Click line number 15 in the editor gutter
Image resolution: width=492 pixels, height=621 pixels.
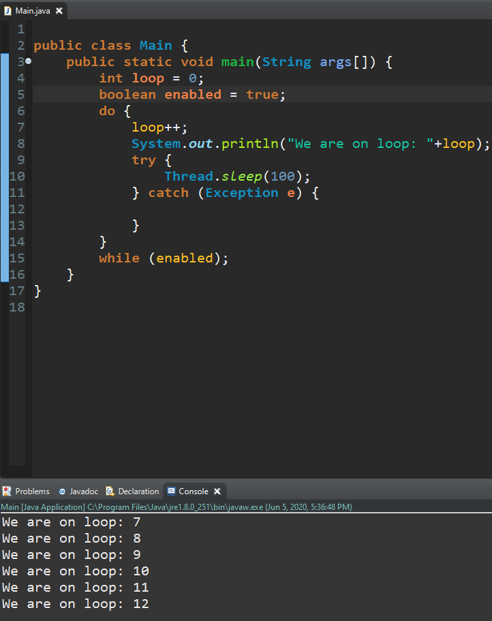17,258
